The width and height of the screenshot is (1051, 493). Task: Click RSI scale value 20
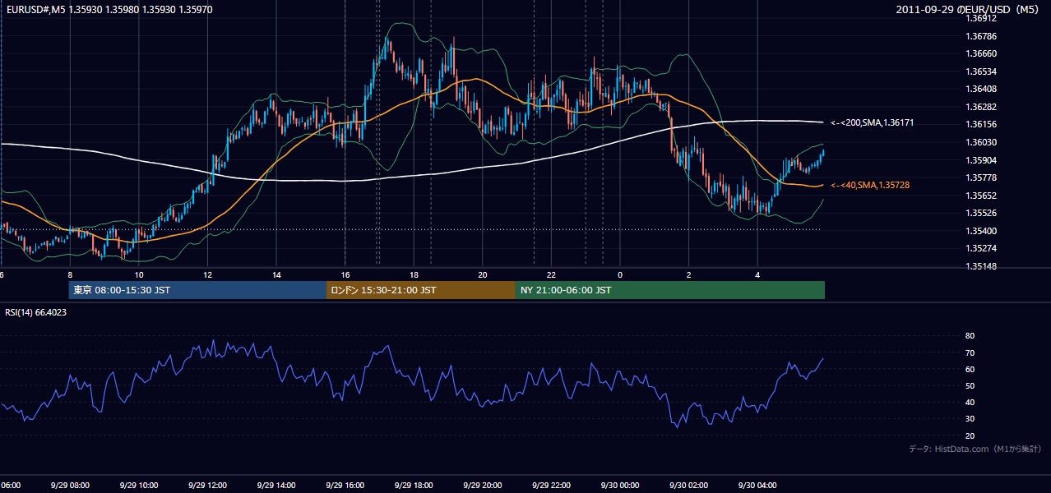pyautogui.click(x=970, y=435)
